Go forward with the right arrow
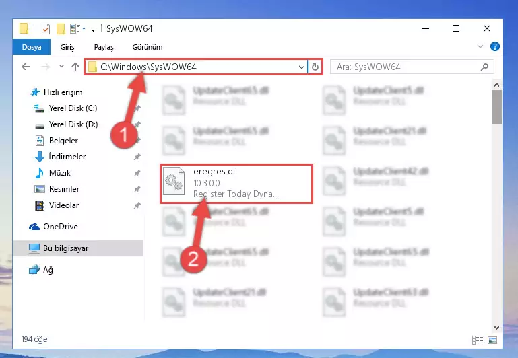518x358 pixels. point(46,67)
